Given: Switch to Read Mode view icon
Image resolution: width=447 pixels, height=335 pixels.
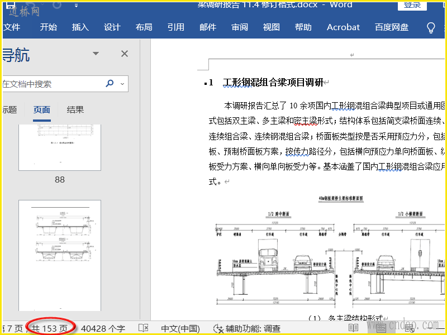Looking at the screenshot, I should click(x=353, y=328).
